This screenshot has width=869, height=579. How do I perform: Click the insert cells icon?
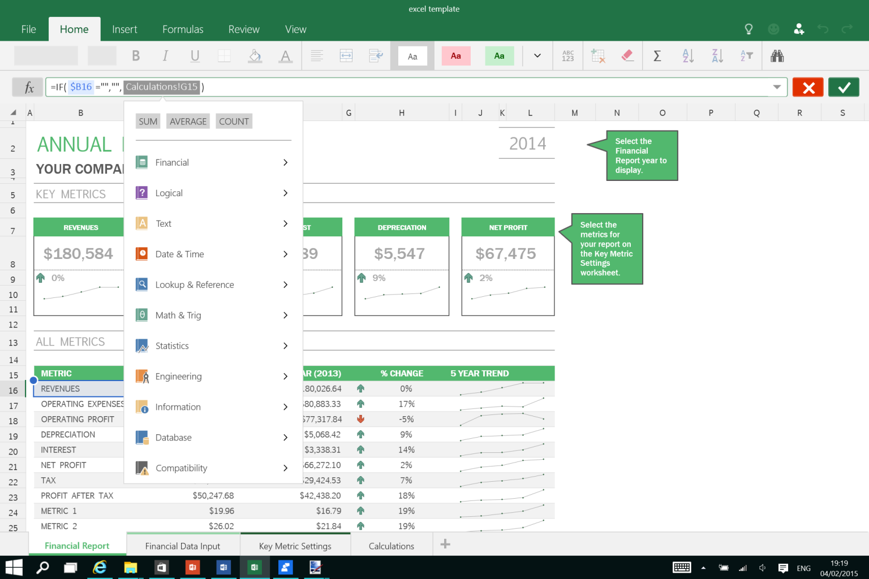[597, 55]
